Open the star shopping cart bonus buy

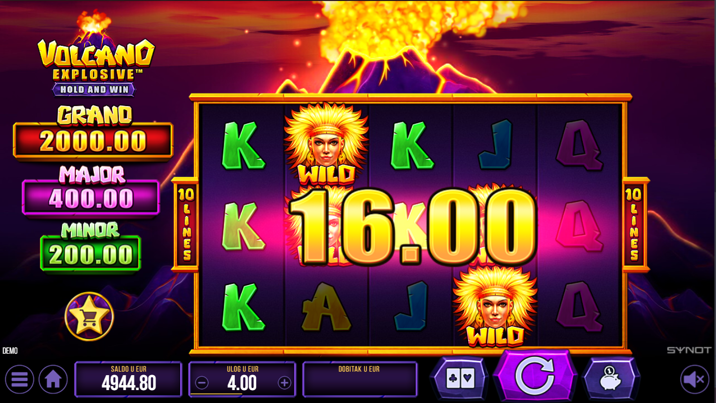click(x=89, y=316)
